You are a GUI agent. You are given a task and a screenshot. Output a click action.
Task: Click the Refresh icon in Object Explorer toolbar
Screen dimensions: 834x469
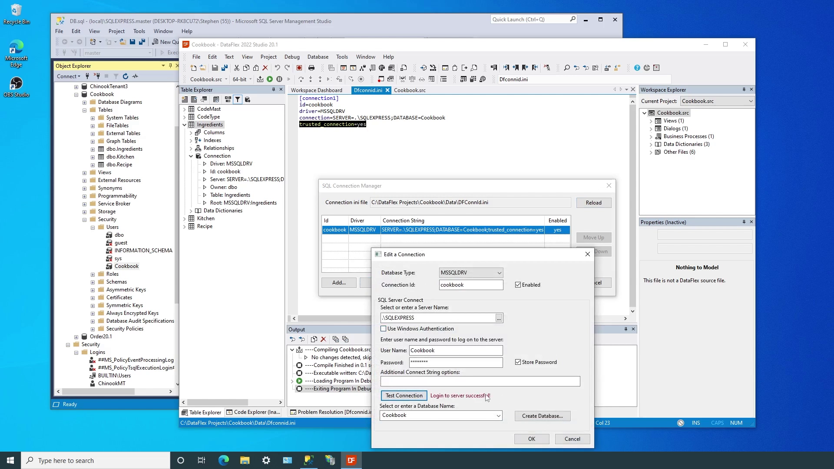tap(126, 76)
